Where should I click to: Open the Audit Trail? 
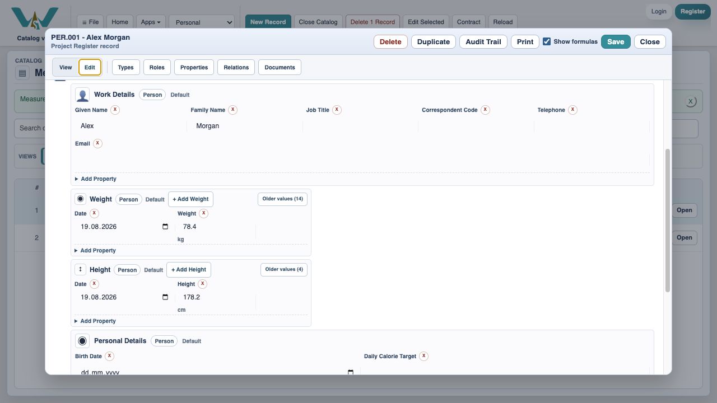click(483, 41)
